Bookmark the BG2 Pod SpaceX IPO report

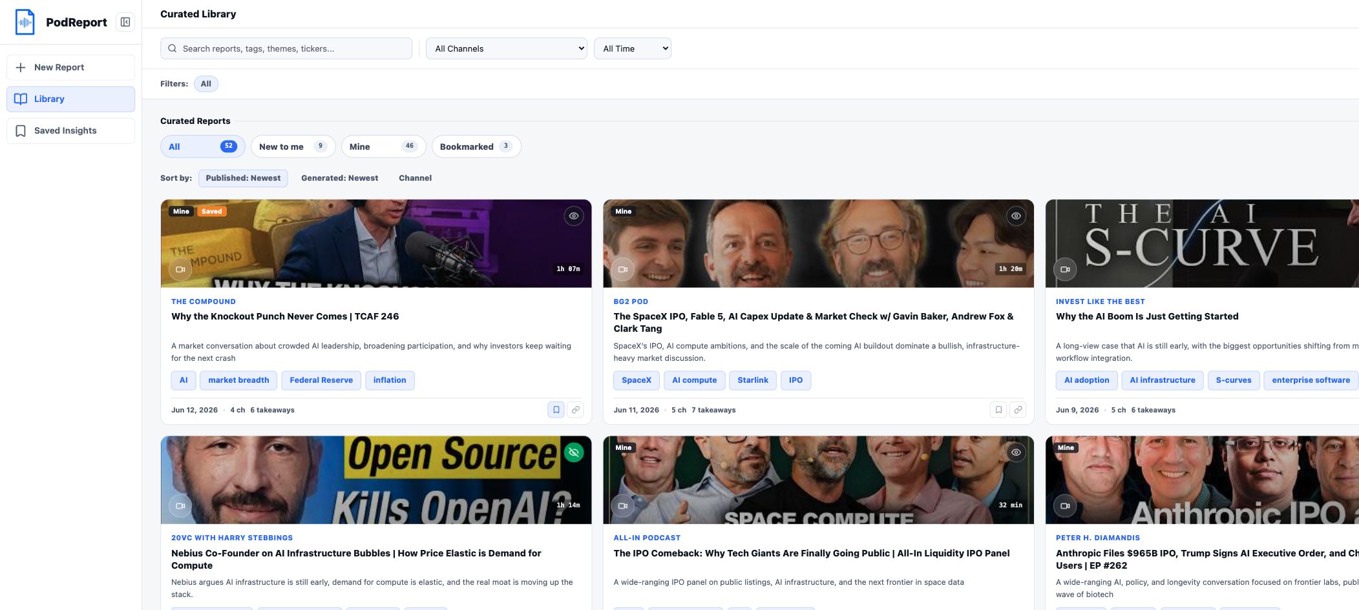(998, 409)
